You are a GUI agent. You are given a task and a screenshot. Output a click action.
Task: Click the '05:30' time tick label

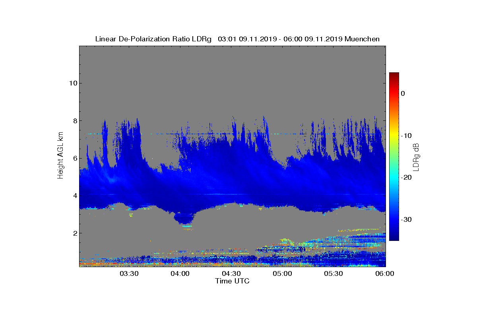[334, 274]
